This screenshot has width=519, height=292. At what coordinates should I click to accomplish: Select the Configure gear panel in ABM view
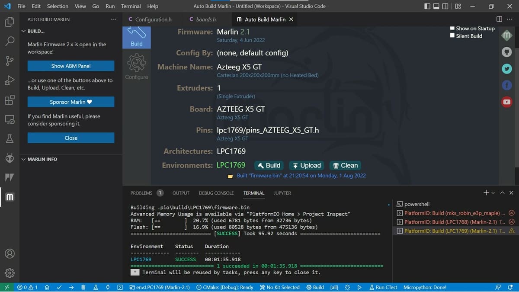tap(136, 65)
